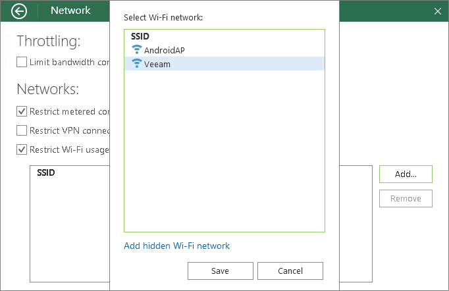Select the Veeam network name

coord(157,64)
